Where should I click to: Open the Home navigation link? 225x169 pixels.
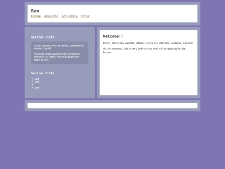pos(36,16)
